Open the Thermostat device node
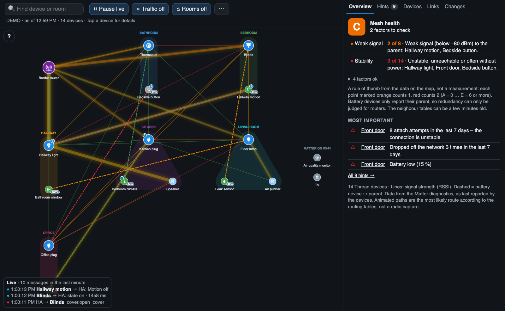This screenshot has width=505, height=311. tap(148, 46)
